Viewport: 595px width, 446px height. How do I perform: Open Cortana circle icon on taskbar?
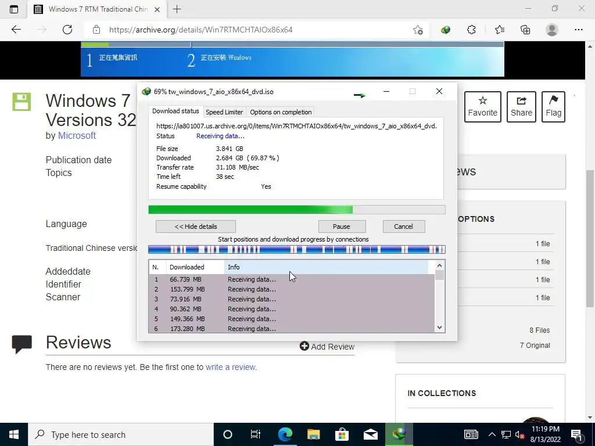228,434
